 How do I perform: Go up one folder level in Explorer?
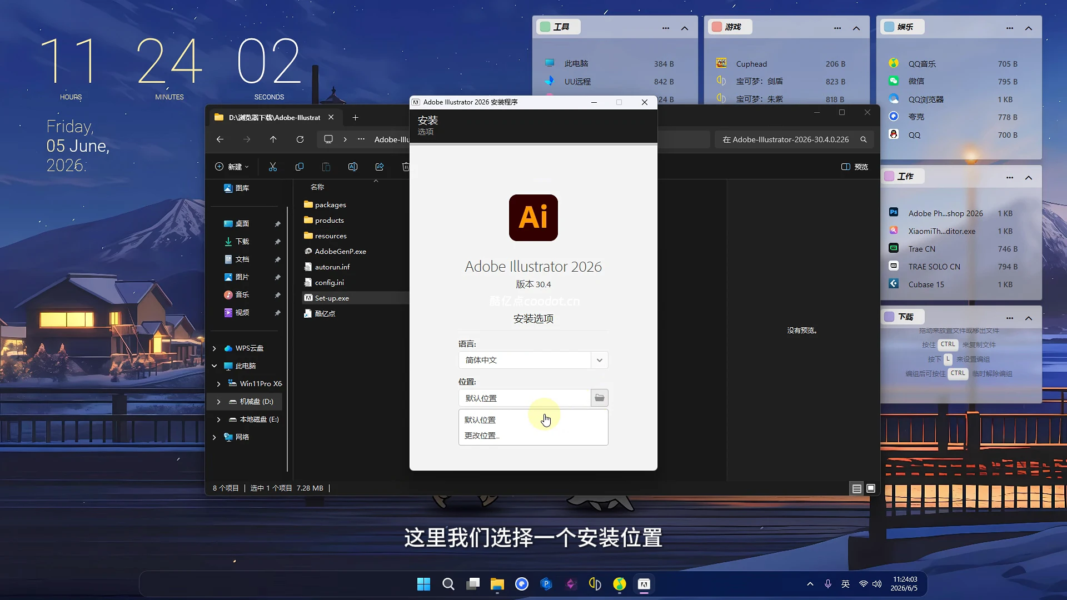coord(273,139)
